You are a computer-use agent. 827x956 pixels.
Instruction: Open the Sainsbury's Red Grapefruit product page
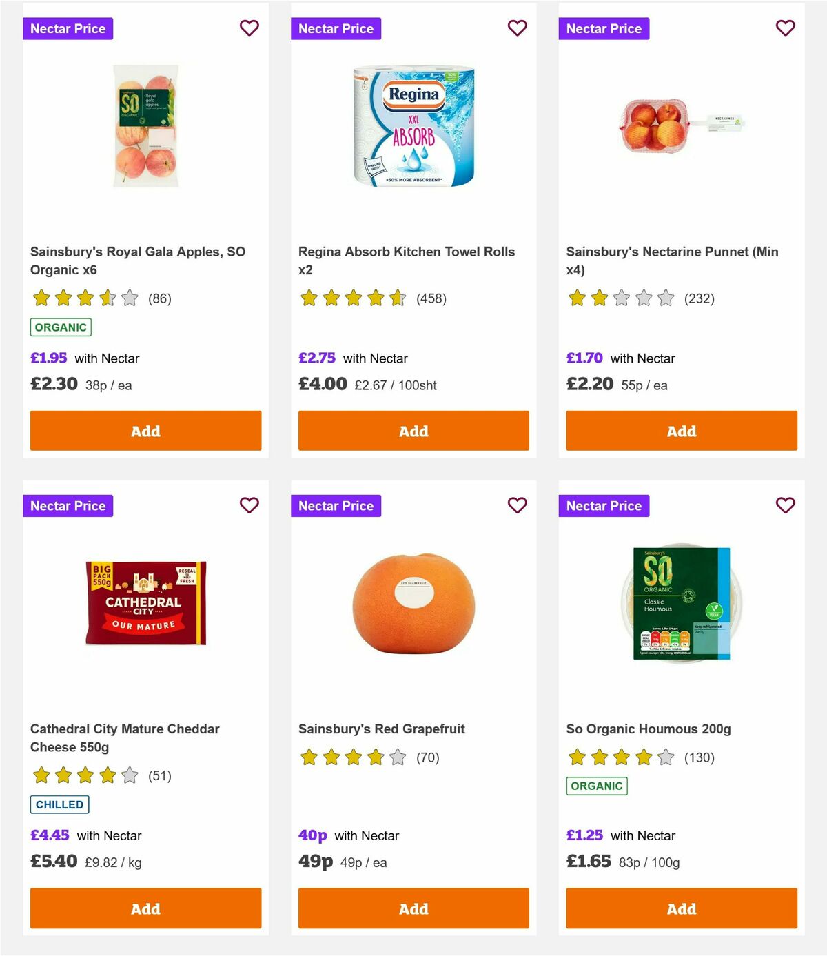click(381, 729)
